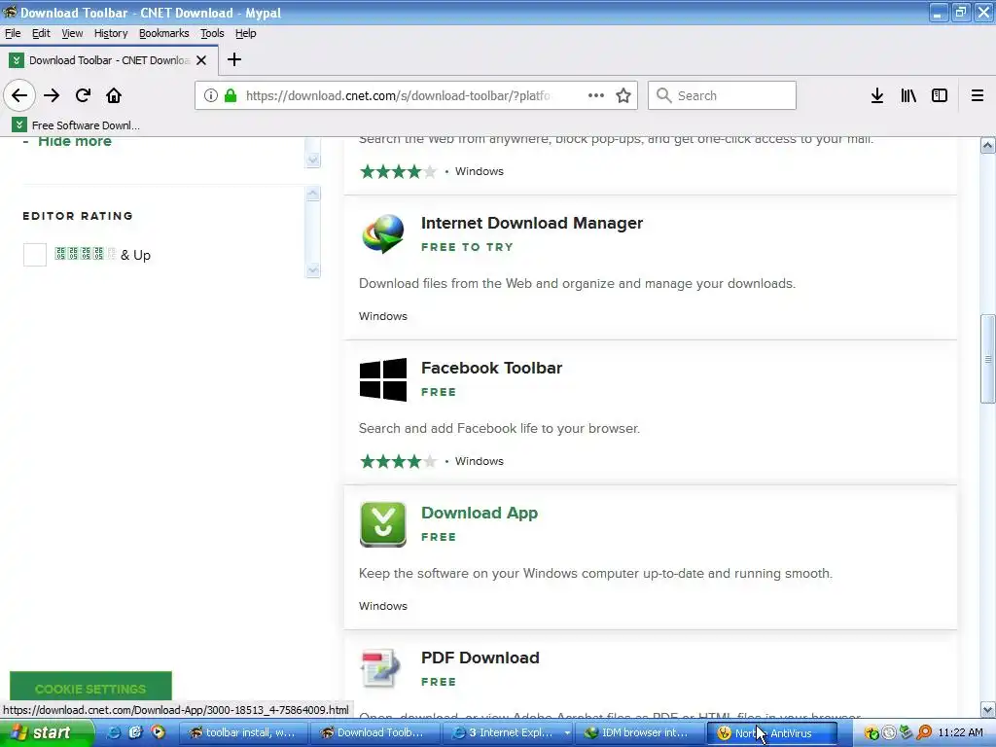The image size is (996, 747).
Task: Switch to toolbar install taskbar window
Action: (x=243, y=732)
